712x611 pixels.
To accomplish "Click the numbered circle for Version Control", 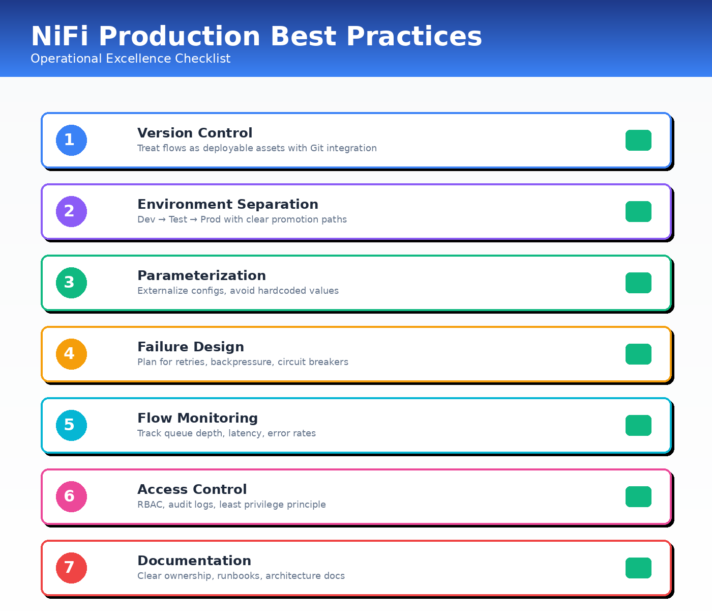I will pyautogui.click(x=71, y=140).
